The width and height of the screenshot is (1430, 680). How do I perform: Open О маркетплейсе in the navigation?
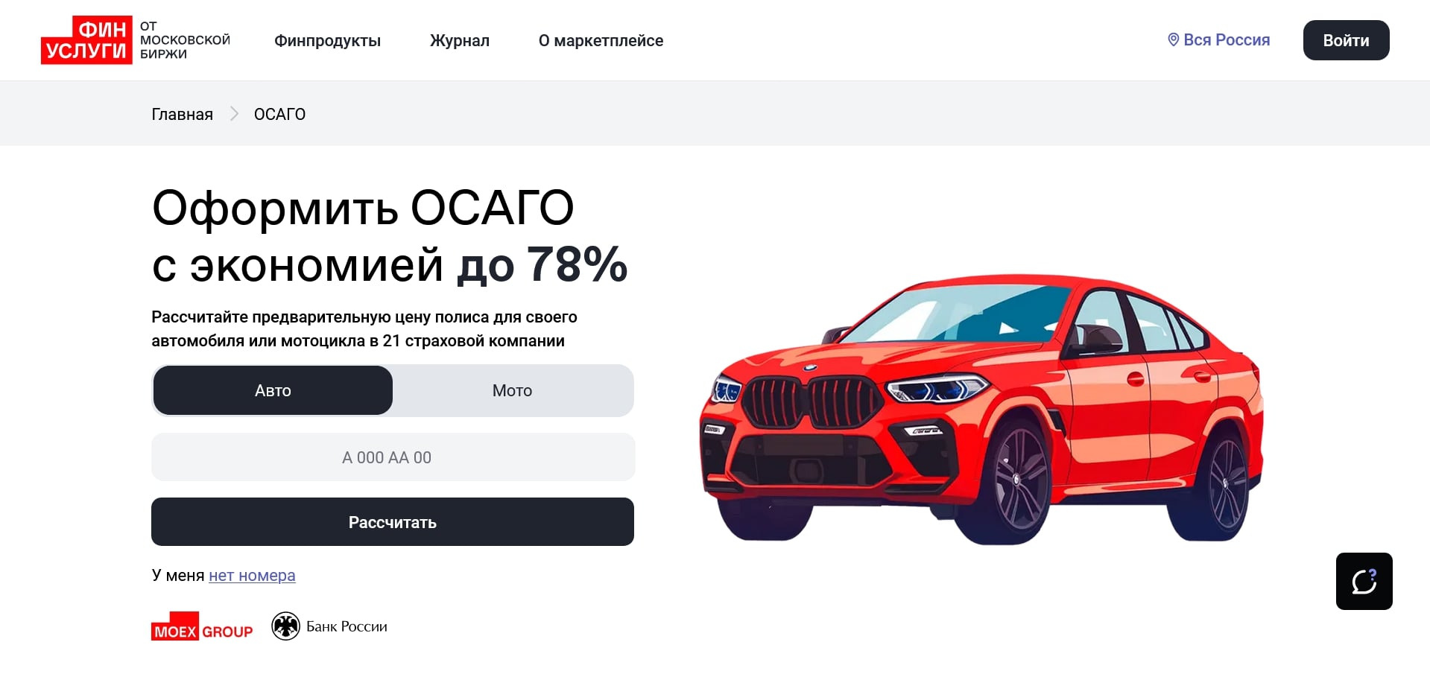point(601,40)
